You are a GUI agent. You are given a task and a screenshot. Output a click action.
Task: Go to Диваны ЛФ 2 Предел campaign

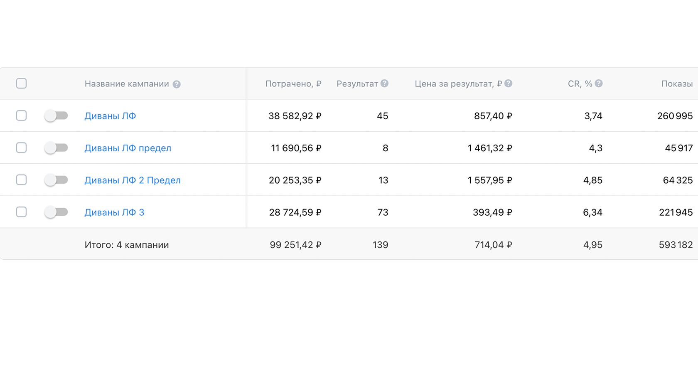[x=133, y=180]
